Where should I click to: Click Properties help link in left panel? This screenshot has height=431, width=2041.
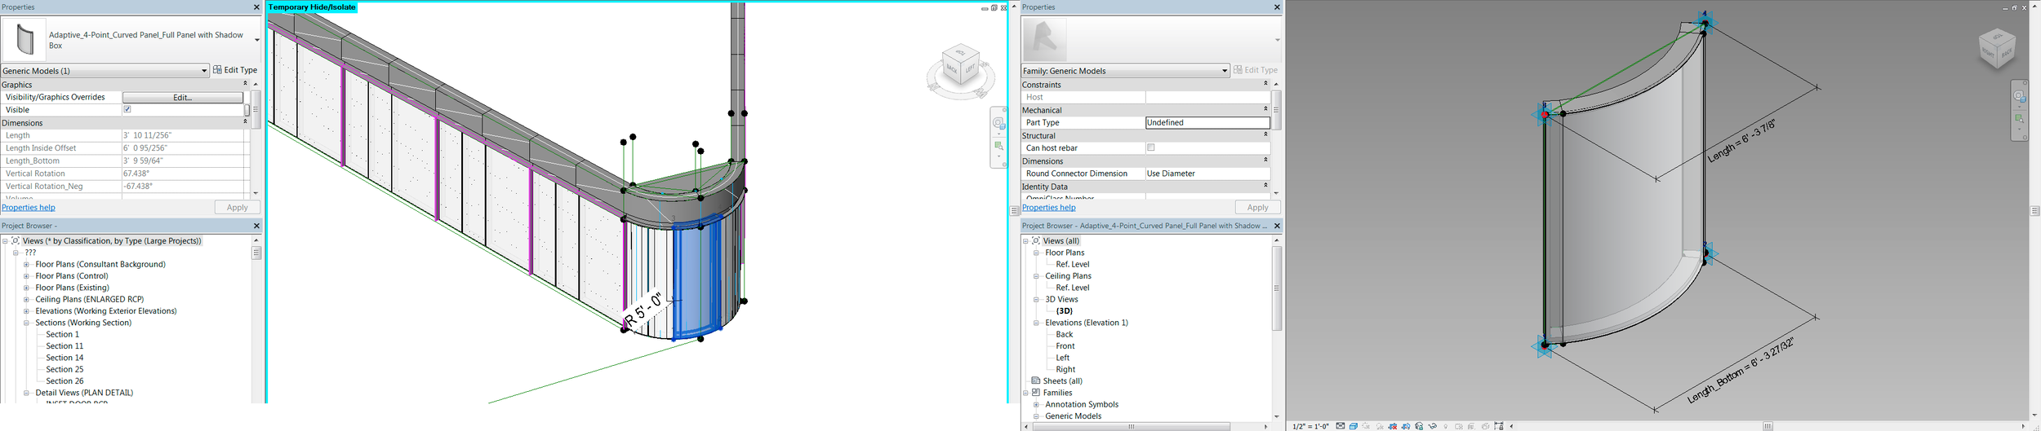[29, 208]
